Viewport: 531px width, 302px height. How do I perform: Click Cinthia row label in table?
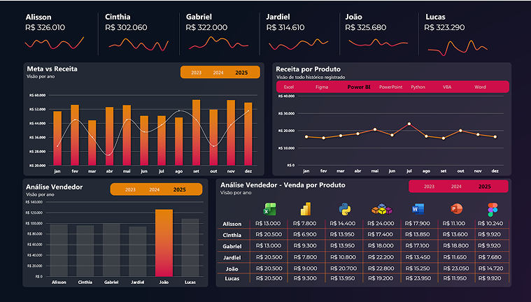click(x=232, y=235)
